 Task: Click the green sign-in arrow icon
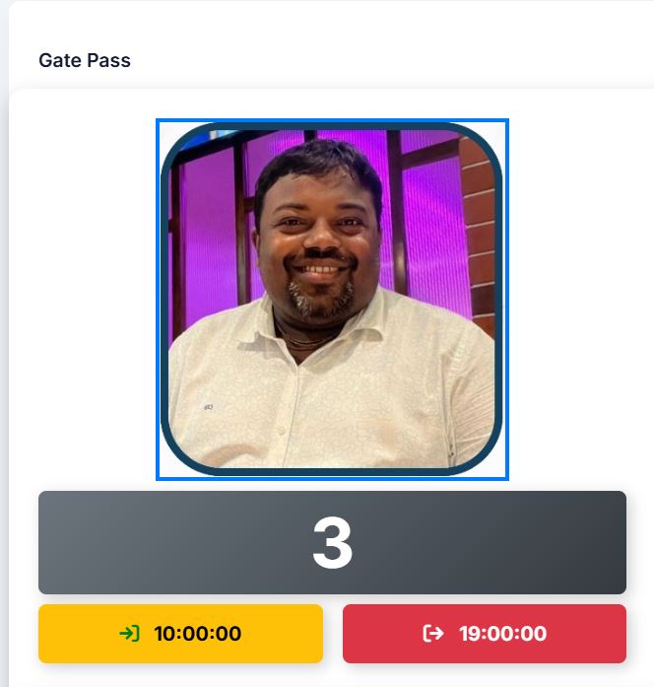coord(130,634)
